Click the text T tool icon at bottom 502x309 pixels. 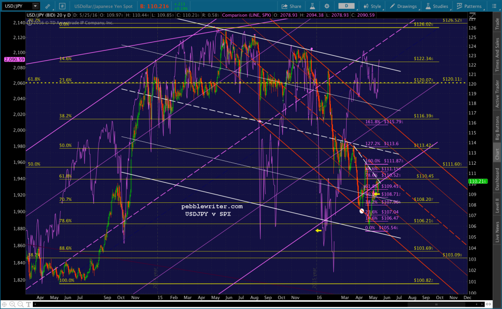[x=28, y=304]
